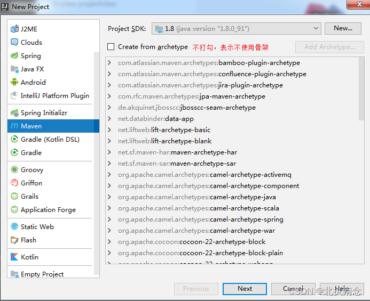Expand the lift-archetype-blank entry
Viewport: 370px width, 301px height.
(109, 141)
